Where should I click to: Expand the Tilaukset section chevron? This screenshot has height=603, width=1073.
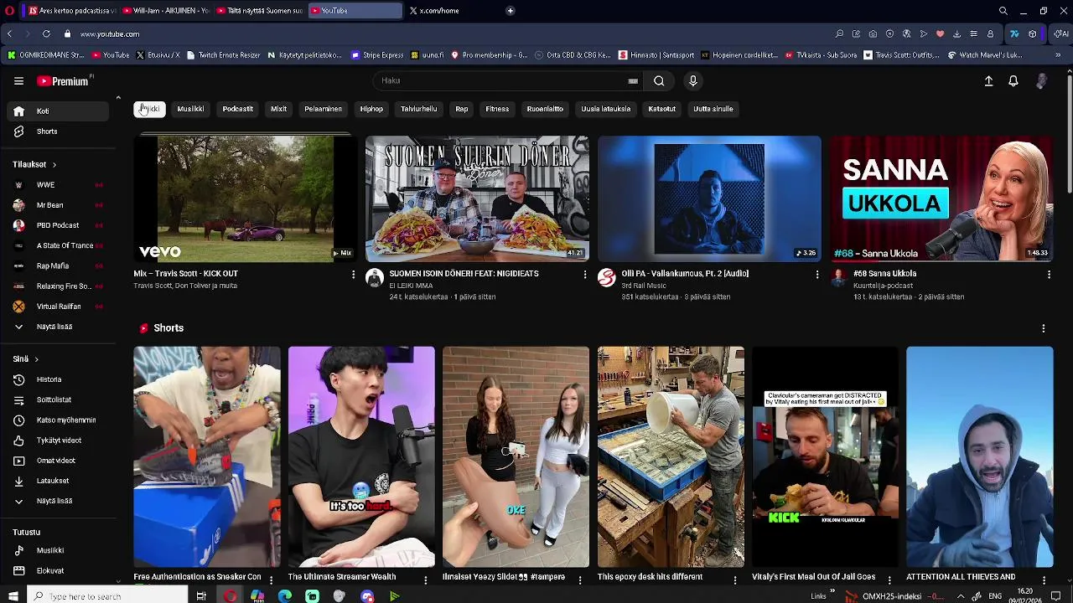pos(54,165)
